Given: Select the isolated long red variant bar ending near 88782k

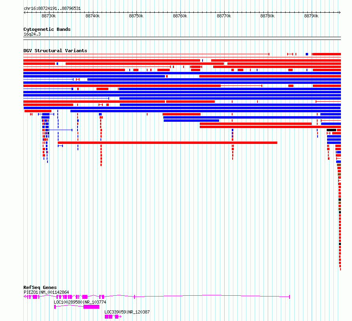Looking at the screenshot, I should tap(167, 143).
